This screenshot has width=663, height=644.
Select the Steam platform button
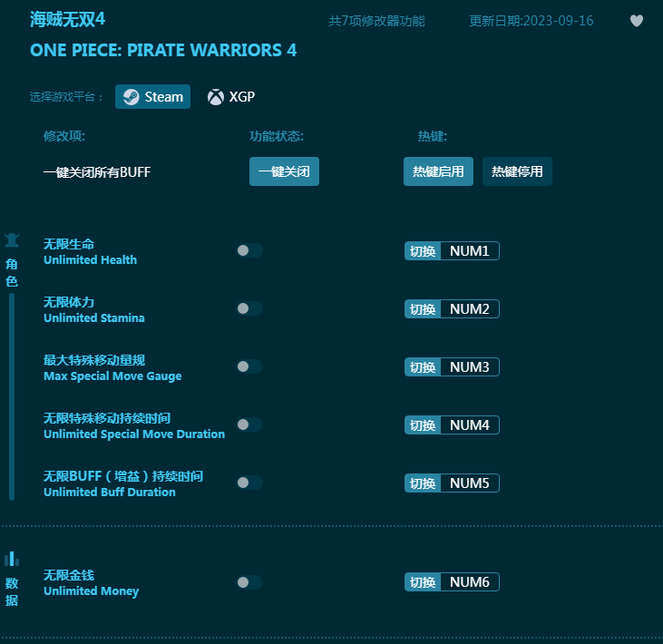(x=152, y=96)
